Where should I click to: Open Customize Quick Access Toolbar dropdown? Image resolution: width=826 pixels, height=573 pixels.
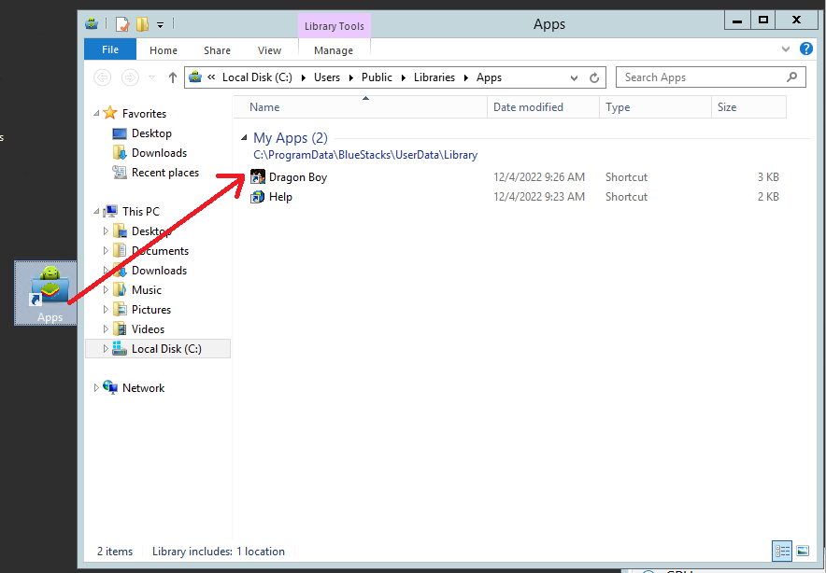pos(160,24)
